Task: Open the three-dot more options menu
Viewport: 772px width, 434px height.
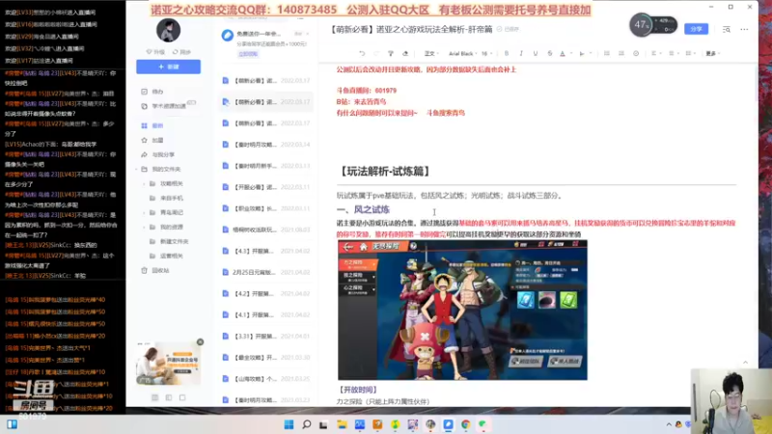Action: 744,30
